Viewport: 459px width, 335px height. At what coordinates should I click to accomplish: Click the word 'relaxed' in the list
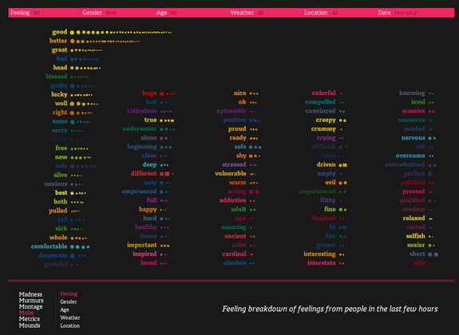click(414, 219)
